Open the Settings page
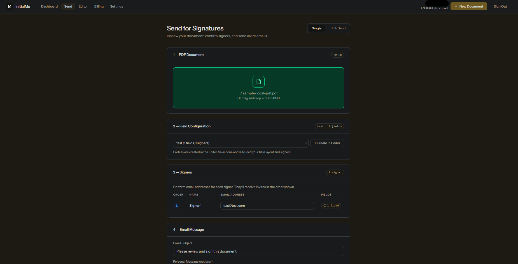This screenshot has height=264, width=518. [x=116, y=6]
